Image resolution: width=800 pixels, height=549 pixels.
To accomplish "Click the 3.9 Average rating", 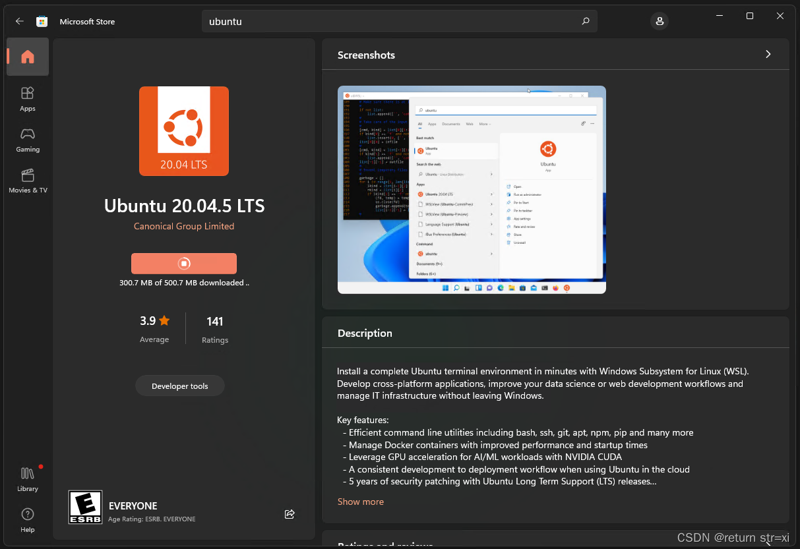I will (x=154, y=329).
